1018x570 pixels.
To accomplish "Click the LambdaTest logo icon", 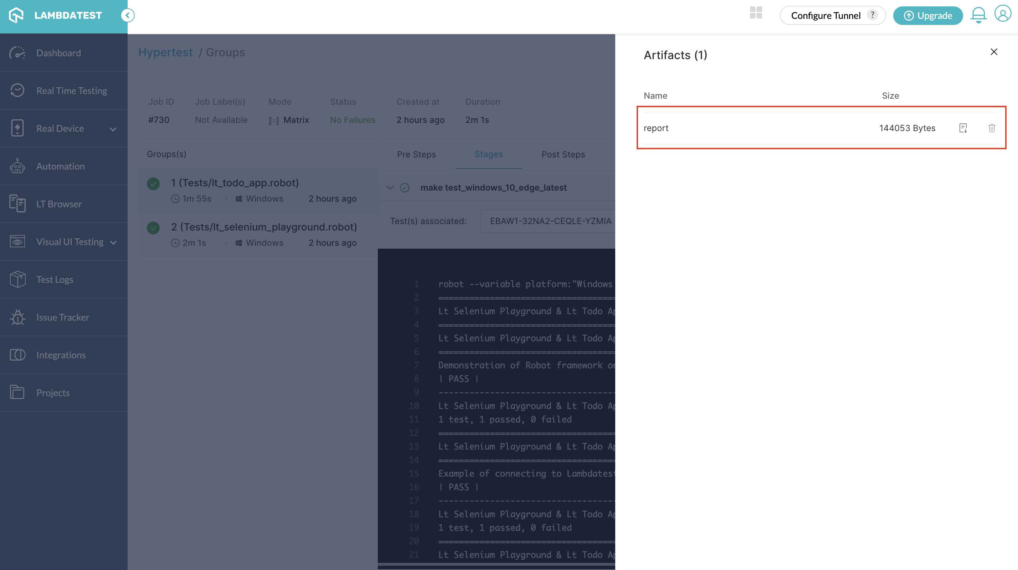I will 17,15.
